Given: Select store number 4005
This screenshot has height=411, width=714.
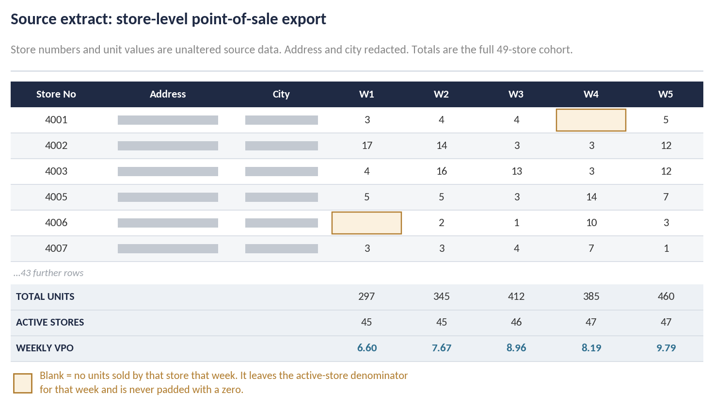Looking at the screenshot, I should click(x=56, y=197).
